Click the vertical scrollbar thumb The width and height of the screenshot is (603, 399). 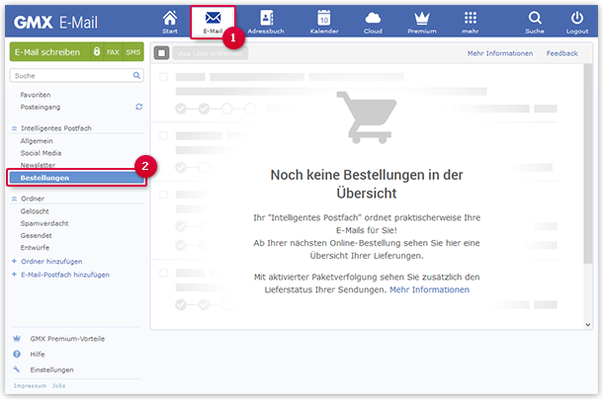pyautogui.click(x=587, y=164)
